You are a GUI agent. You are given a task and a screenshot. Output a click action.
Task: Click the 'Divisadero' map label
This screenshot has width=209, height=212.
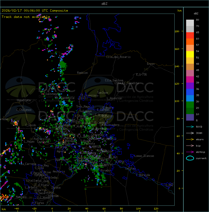[112, 125]
